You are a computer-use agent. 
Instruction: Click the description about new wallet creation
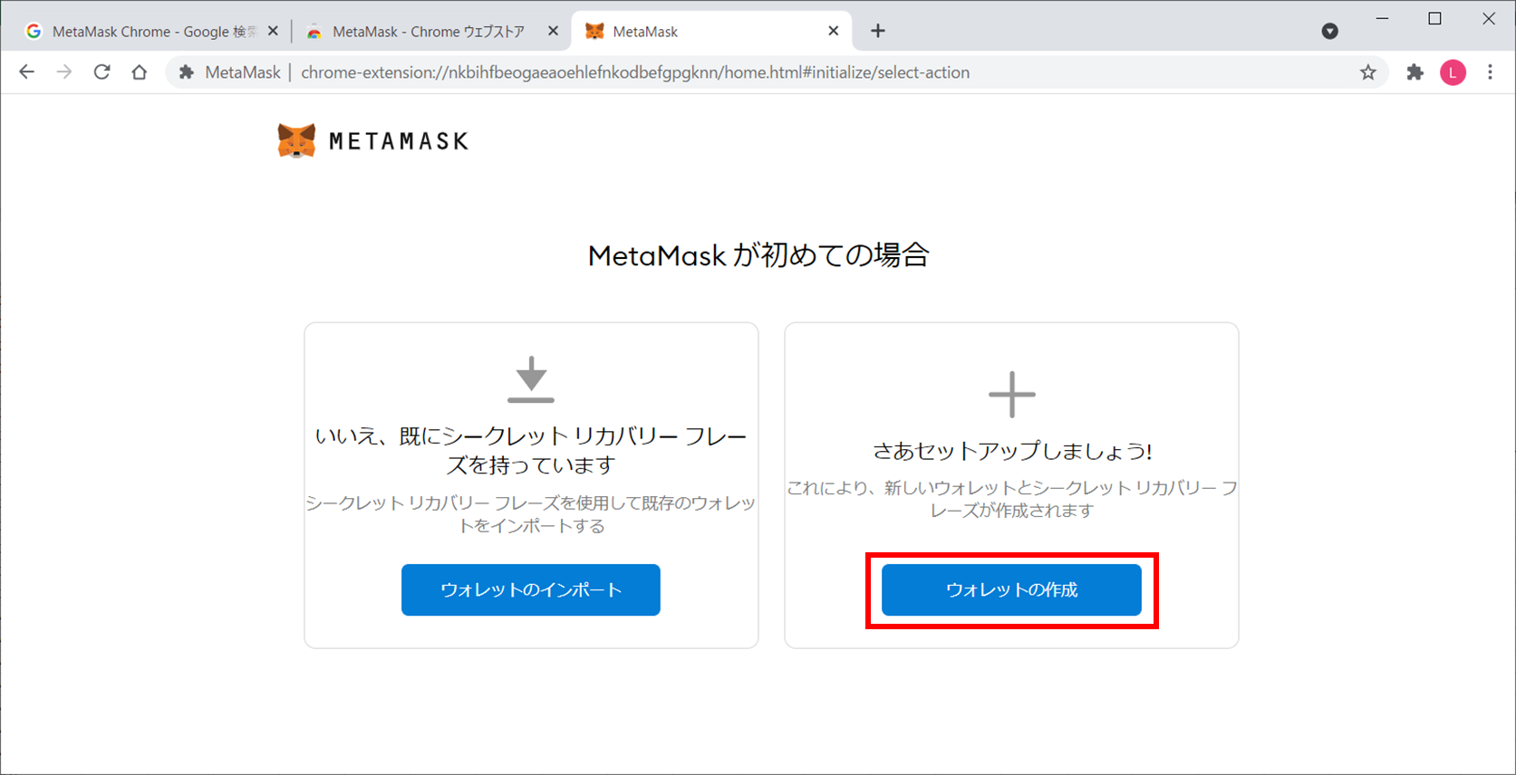pyautogui.click(x=1011, y=499)
